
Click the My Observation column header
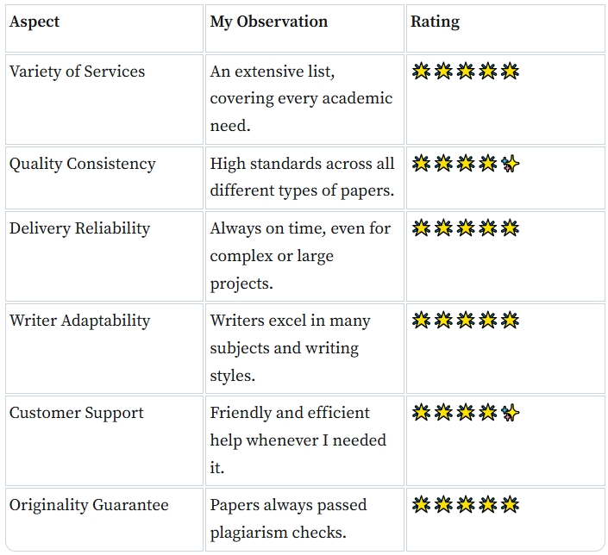point(268,22)
